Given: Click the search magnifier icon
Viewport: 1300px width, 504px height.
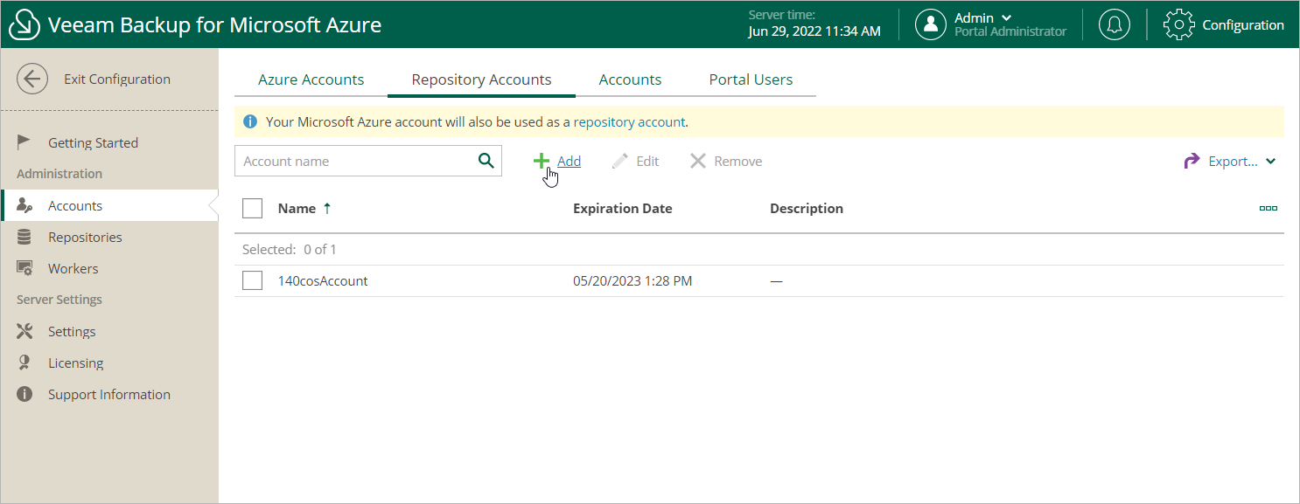Looking at the screenshot, I should click(x=486, y=161).
